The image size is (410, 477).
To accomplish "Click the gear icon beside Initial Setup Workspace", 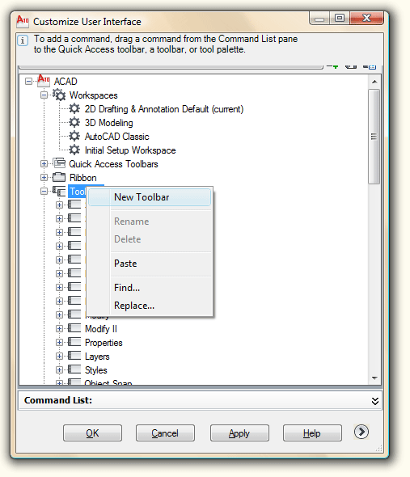I will pos(74,150).
